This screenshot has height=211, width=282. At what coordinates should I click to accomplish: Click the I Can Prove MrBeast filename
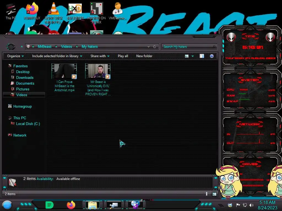tap(64, 86)
